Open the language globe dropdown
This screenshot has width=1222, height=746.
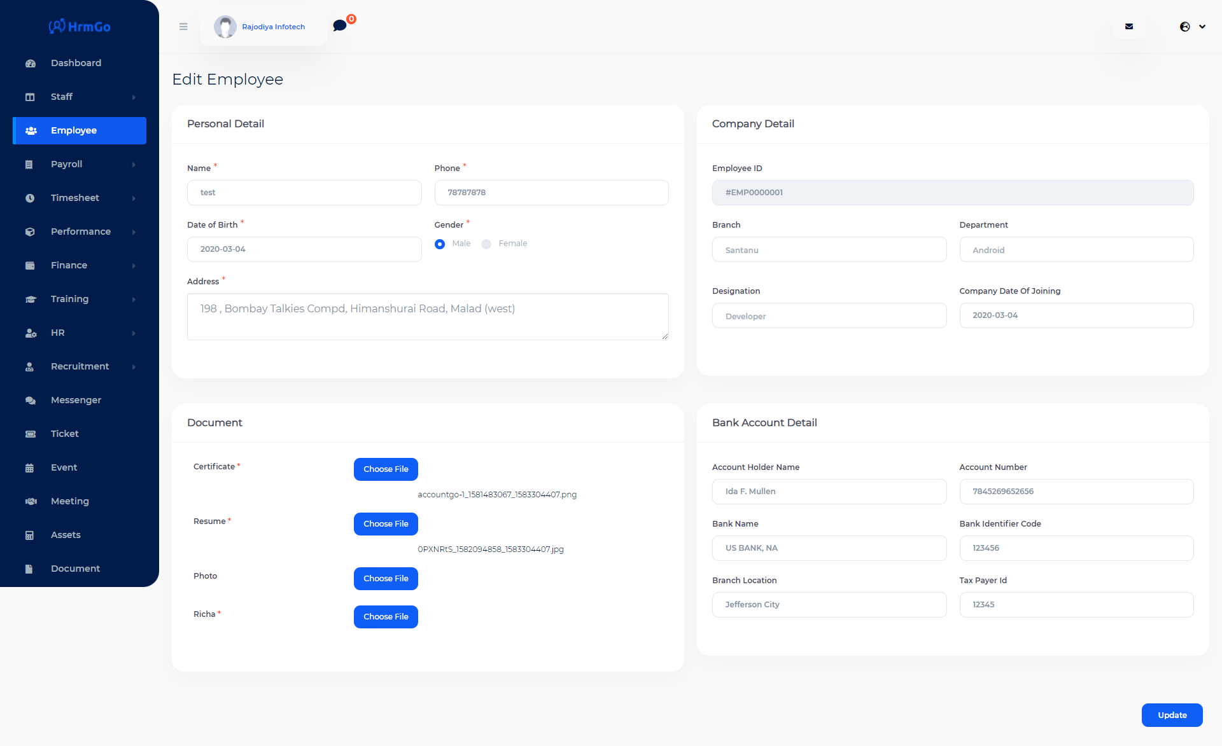pos(1192,27)
